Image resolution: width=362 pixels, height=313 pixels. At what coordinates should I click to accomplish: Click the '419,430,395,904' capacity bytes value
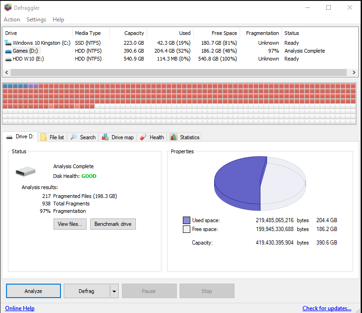[275, 243]
